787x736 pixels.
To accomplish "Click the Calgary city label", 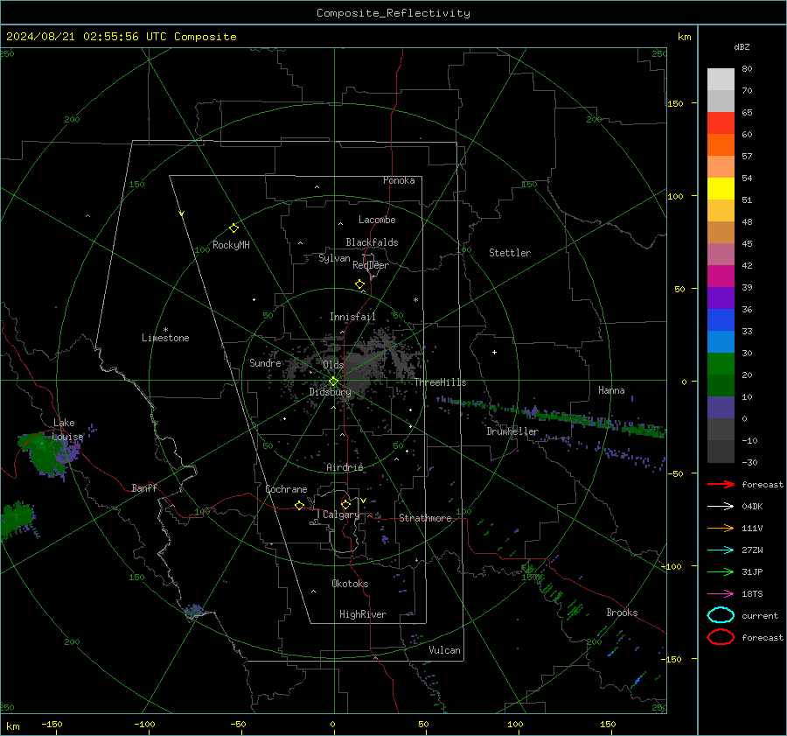I will (x=341, y=515).
